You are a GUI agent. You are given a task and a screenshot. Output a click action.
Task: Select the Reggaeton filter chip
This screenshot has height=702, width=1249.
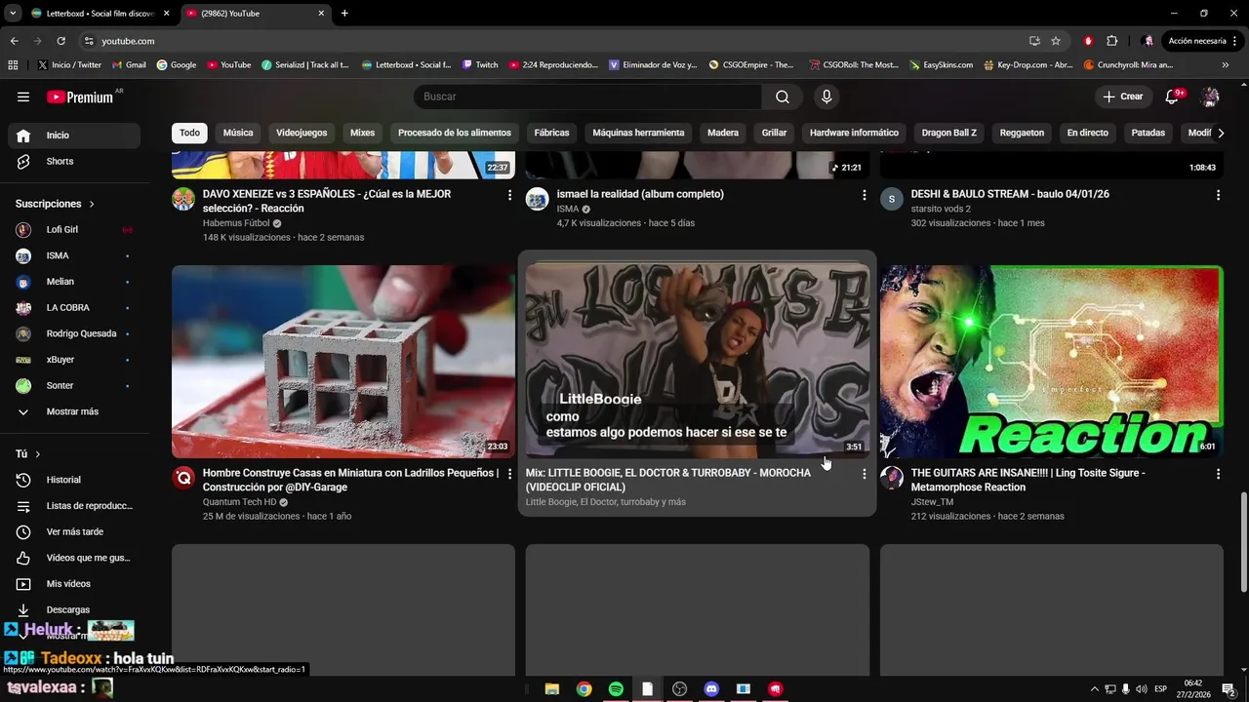[1022, 133]
